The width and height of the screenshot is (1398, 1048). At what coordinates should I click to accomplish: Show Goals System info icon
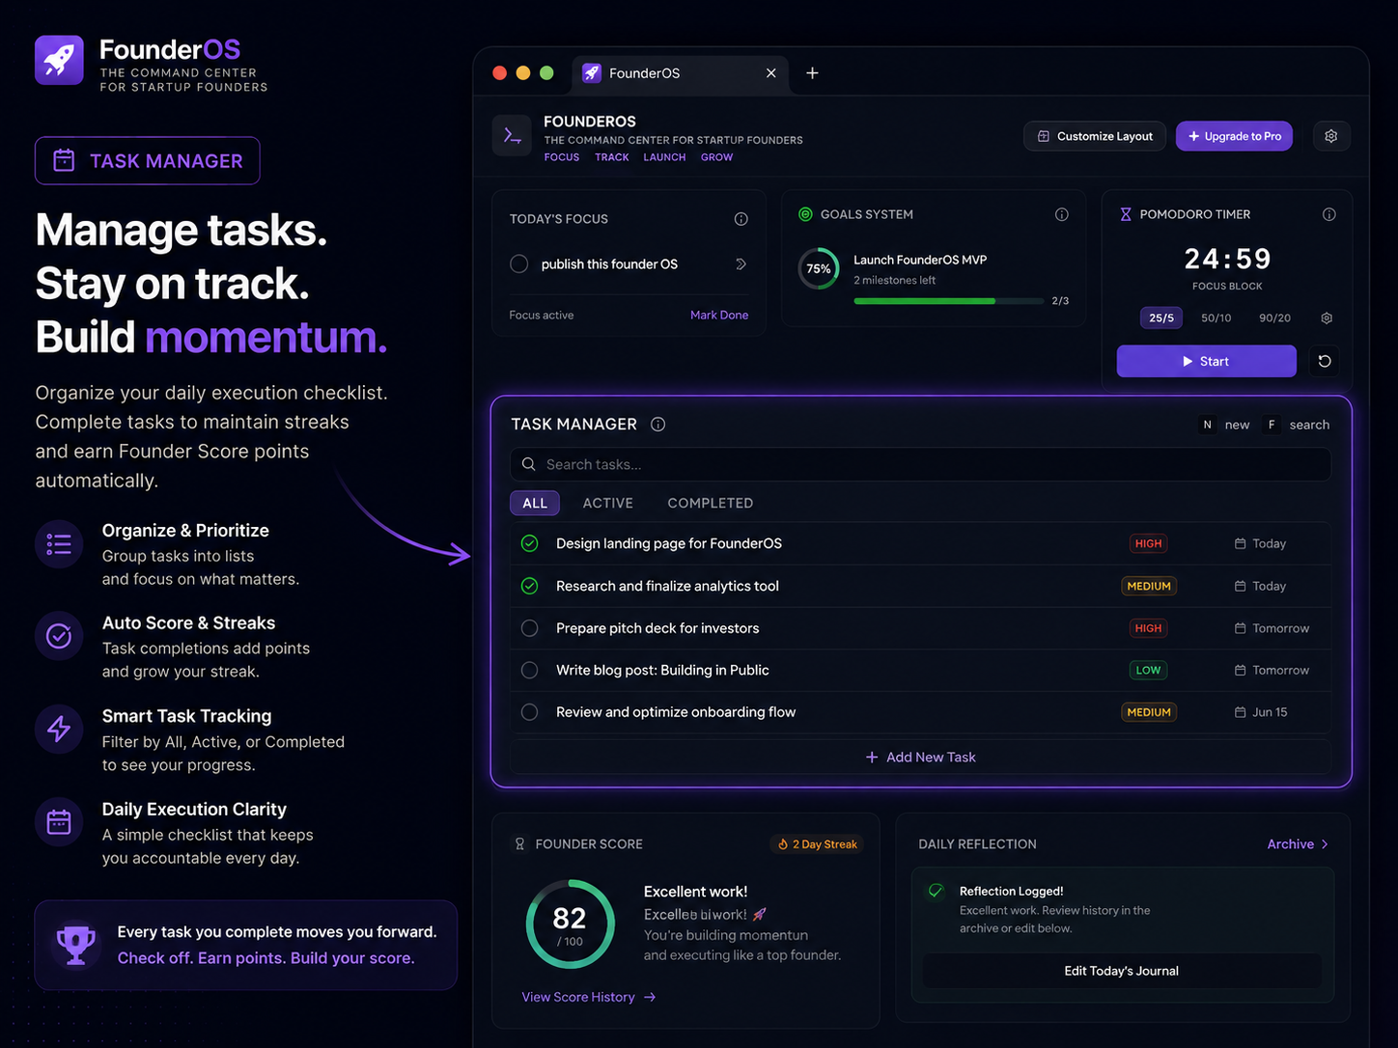(x=1061, y=214)
